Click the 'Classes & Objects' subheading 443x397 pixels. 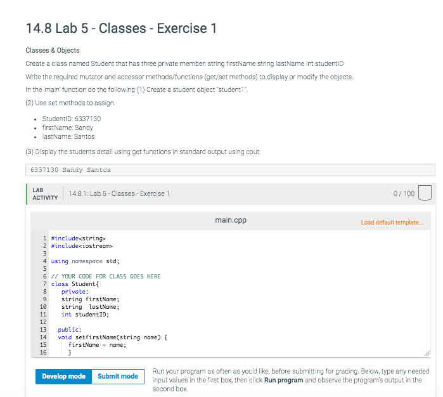[53, 50]
